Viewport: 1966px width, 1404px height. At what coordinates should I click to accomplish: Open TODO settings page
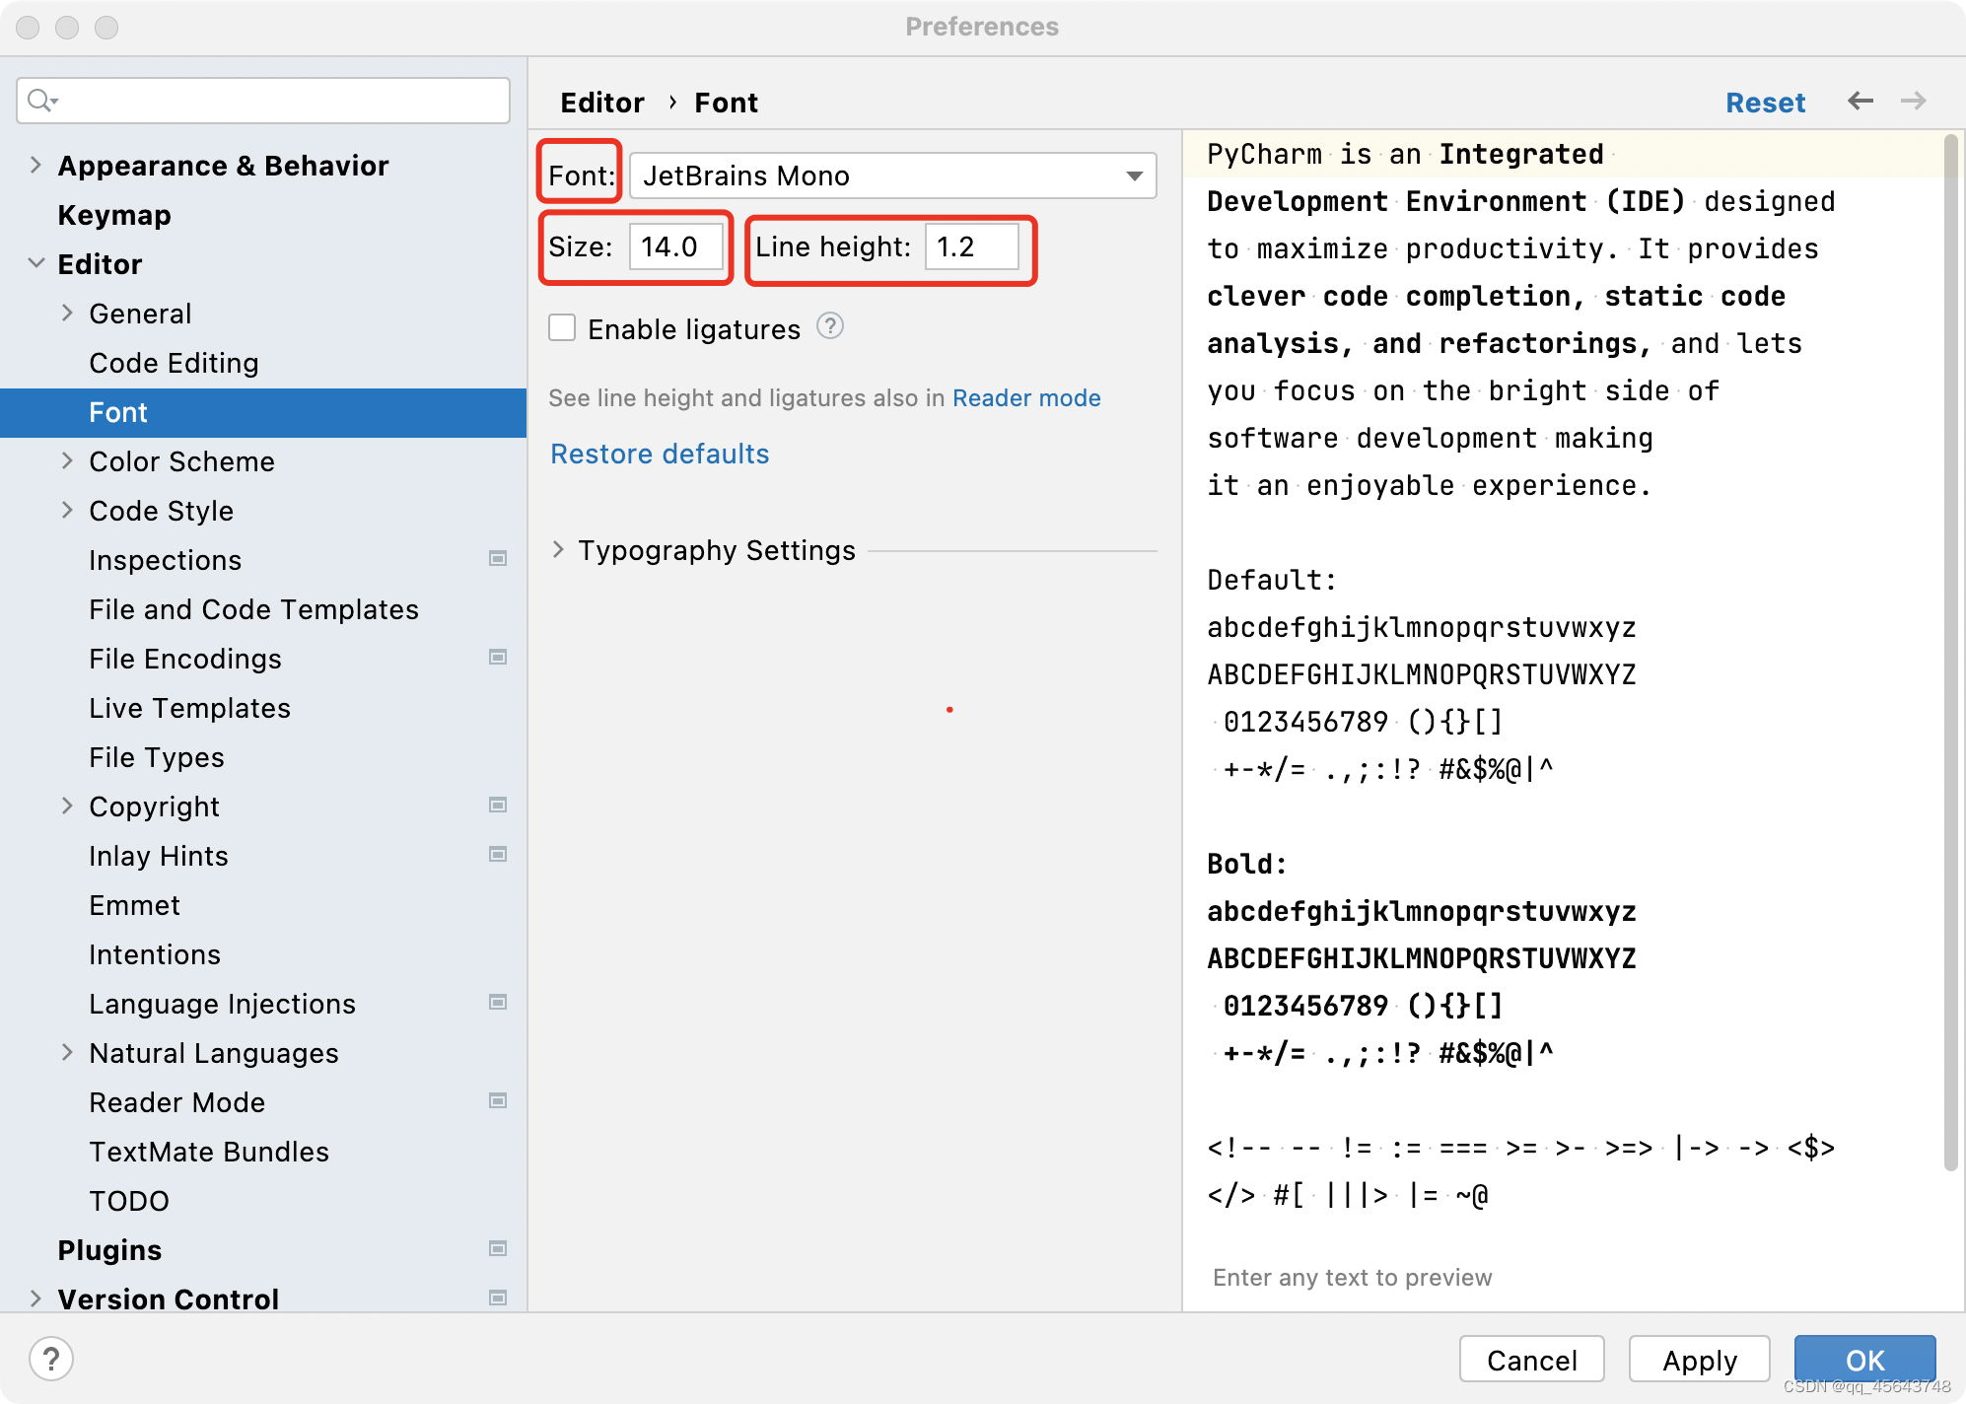pos(129,1201)
